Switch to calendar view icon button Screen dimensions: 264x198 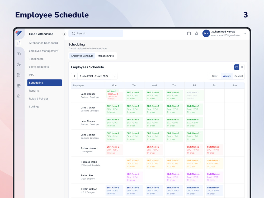[x=237, y=67]
